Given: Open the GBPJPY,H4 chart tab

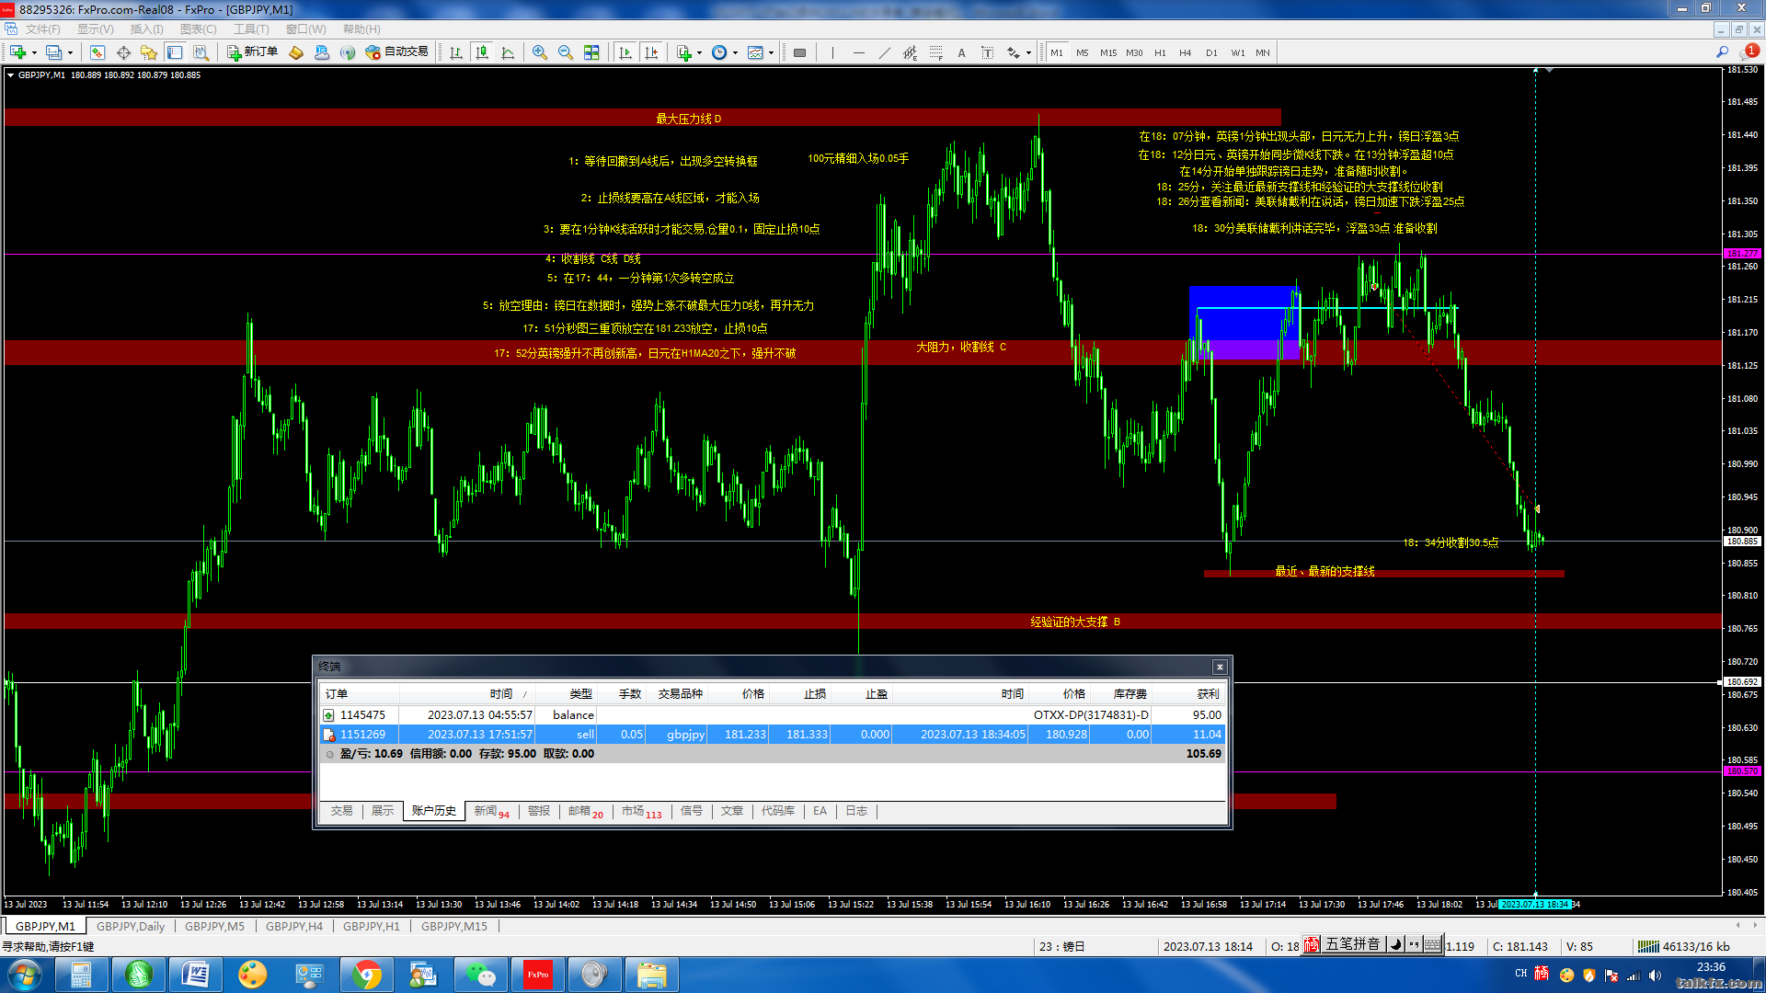Looking at the screenshot, I should [x=294, y=926].
